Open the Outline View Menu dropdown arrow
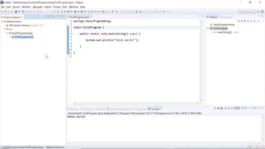 click(x=263, y=21)
